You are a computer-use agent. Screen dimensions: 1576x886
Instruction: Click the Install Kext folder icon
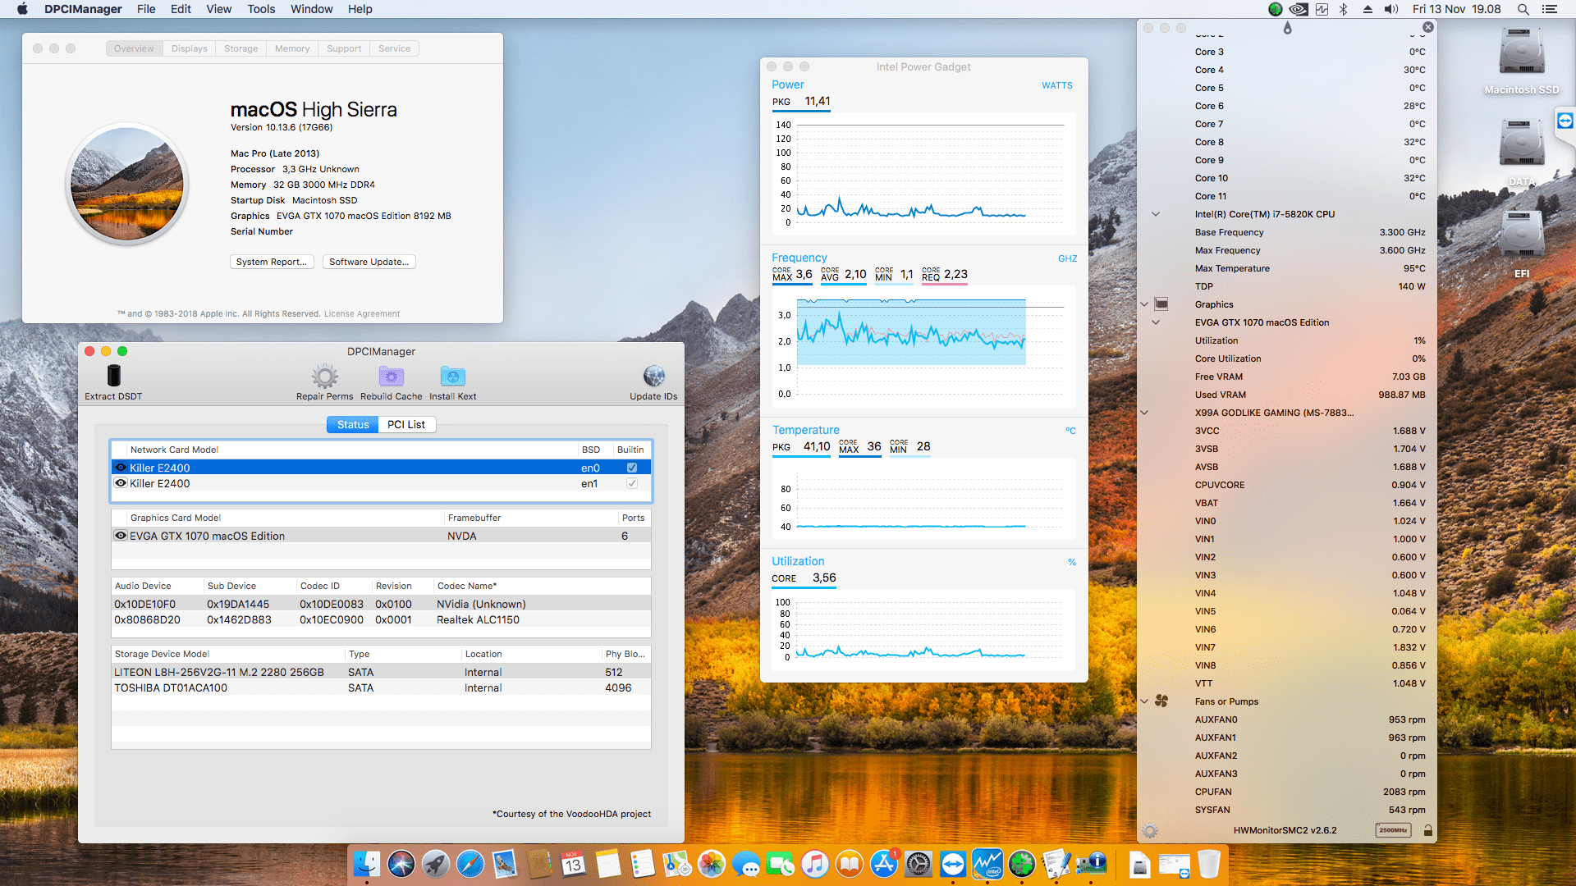453,377
